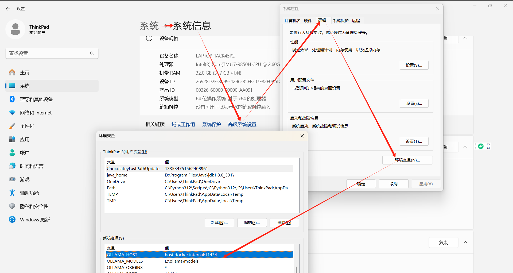Image resolution: width=513 pixels, height=273 pixels.
Task: Select java_home user variable row
Action: click(200, 175)
